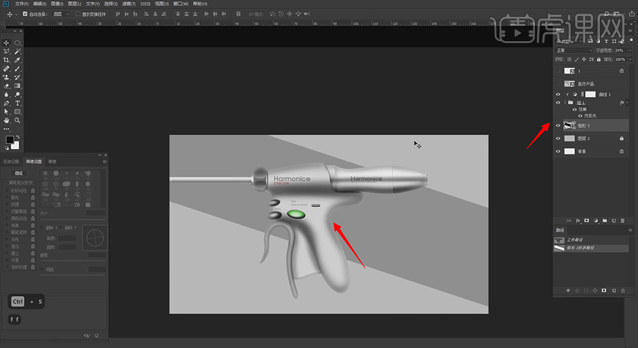Swap foreground and background colors
Viewport: 638px width, 348px height.
(x=17, y=137)
